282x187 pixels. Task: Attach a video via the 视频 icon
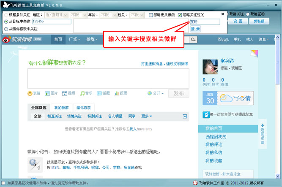[64, 93]
